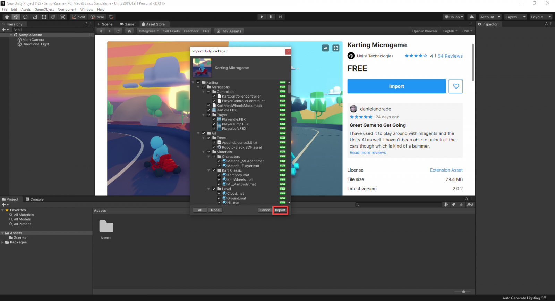This screenshot has height=301, width=555.
Task: Select the Hand tool in toolbar
Action: 7,17
